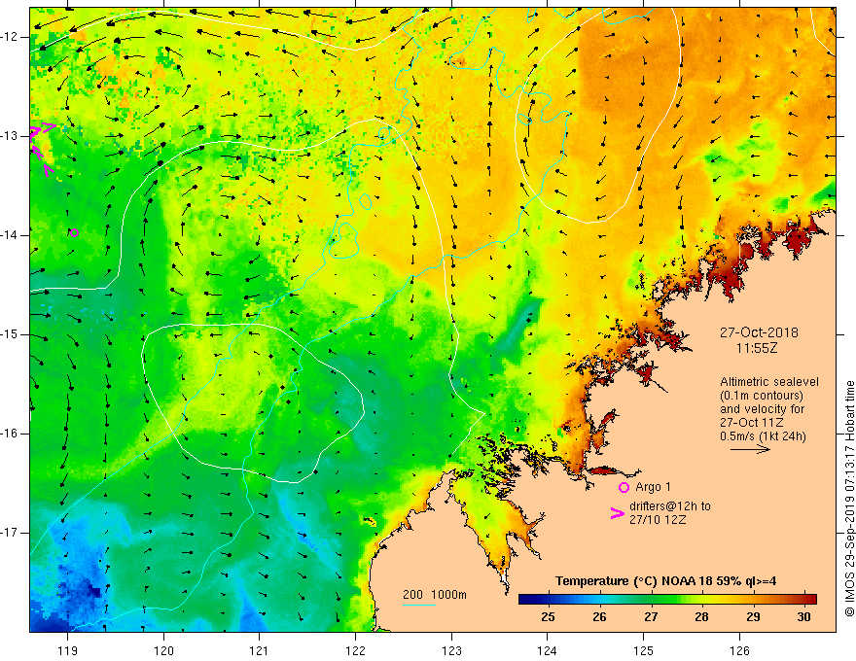Click the '11:55Z' time label
This screenshot has width=856, height=661.
tap(757, 348)
